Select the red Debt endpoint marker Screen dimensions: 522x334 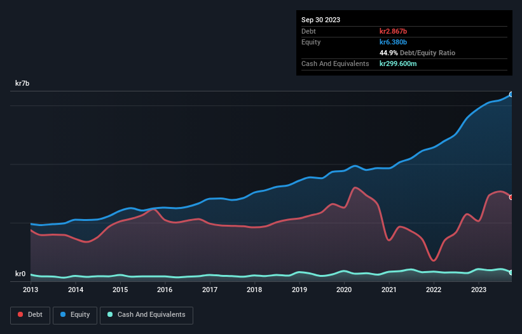click(511, 197)
